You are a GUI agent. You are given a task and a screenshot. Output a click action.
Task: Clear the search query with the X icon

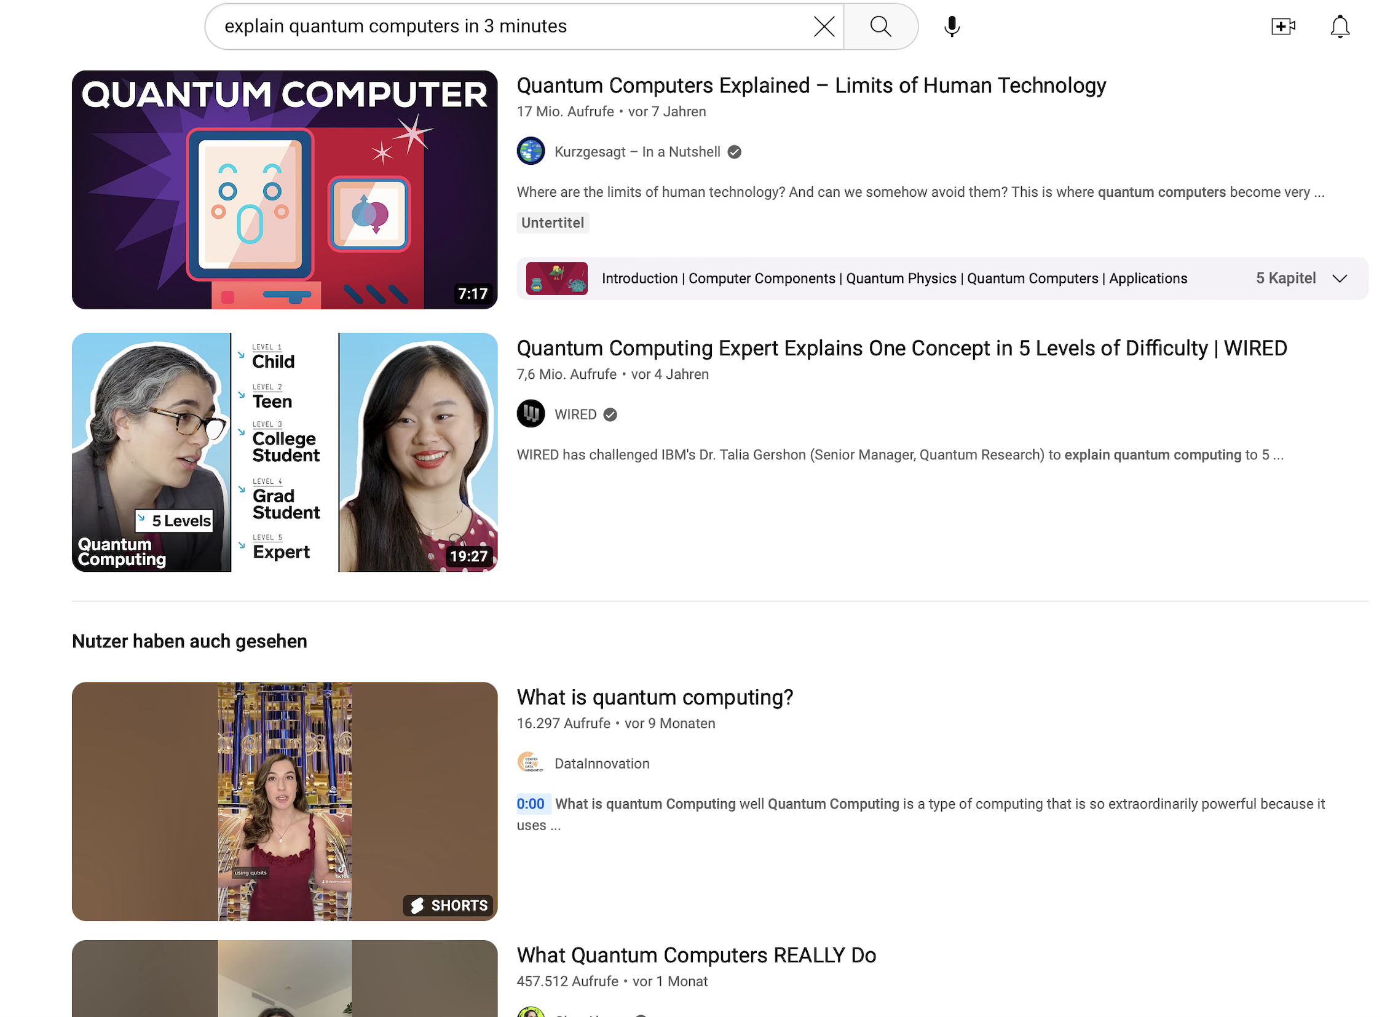pyautogui.click(x=824, y=26)
